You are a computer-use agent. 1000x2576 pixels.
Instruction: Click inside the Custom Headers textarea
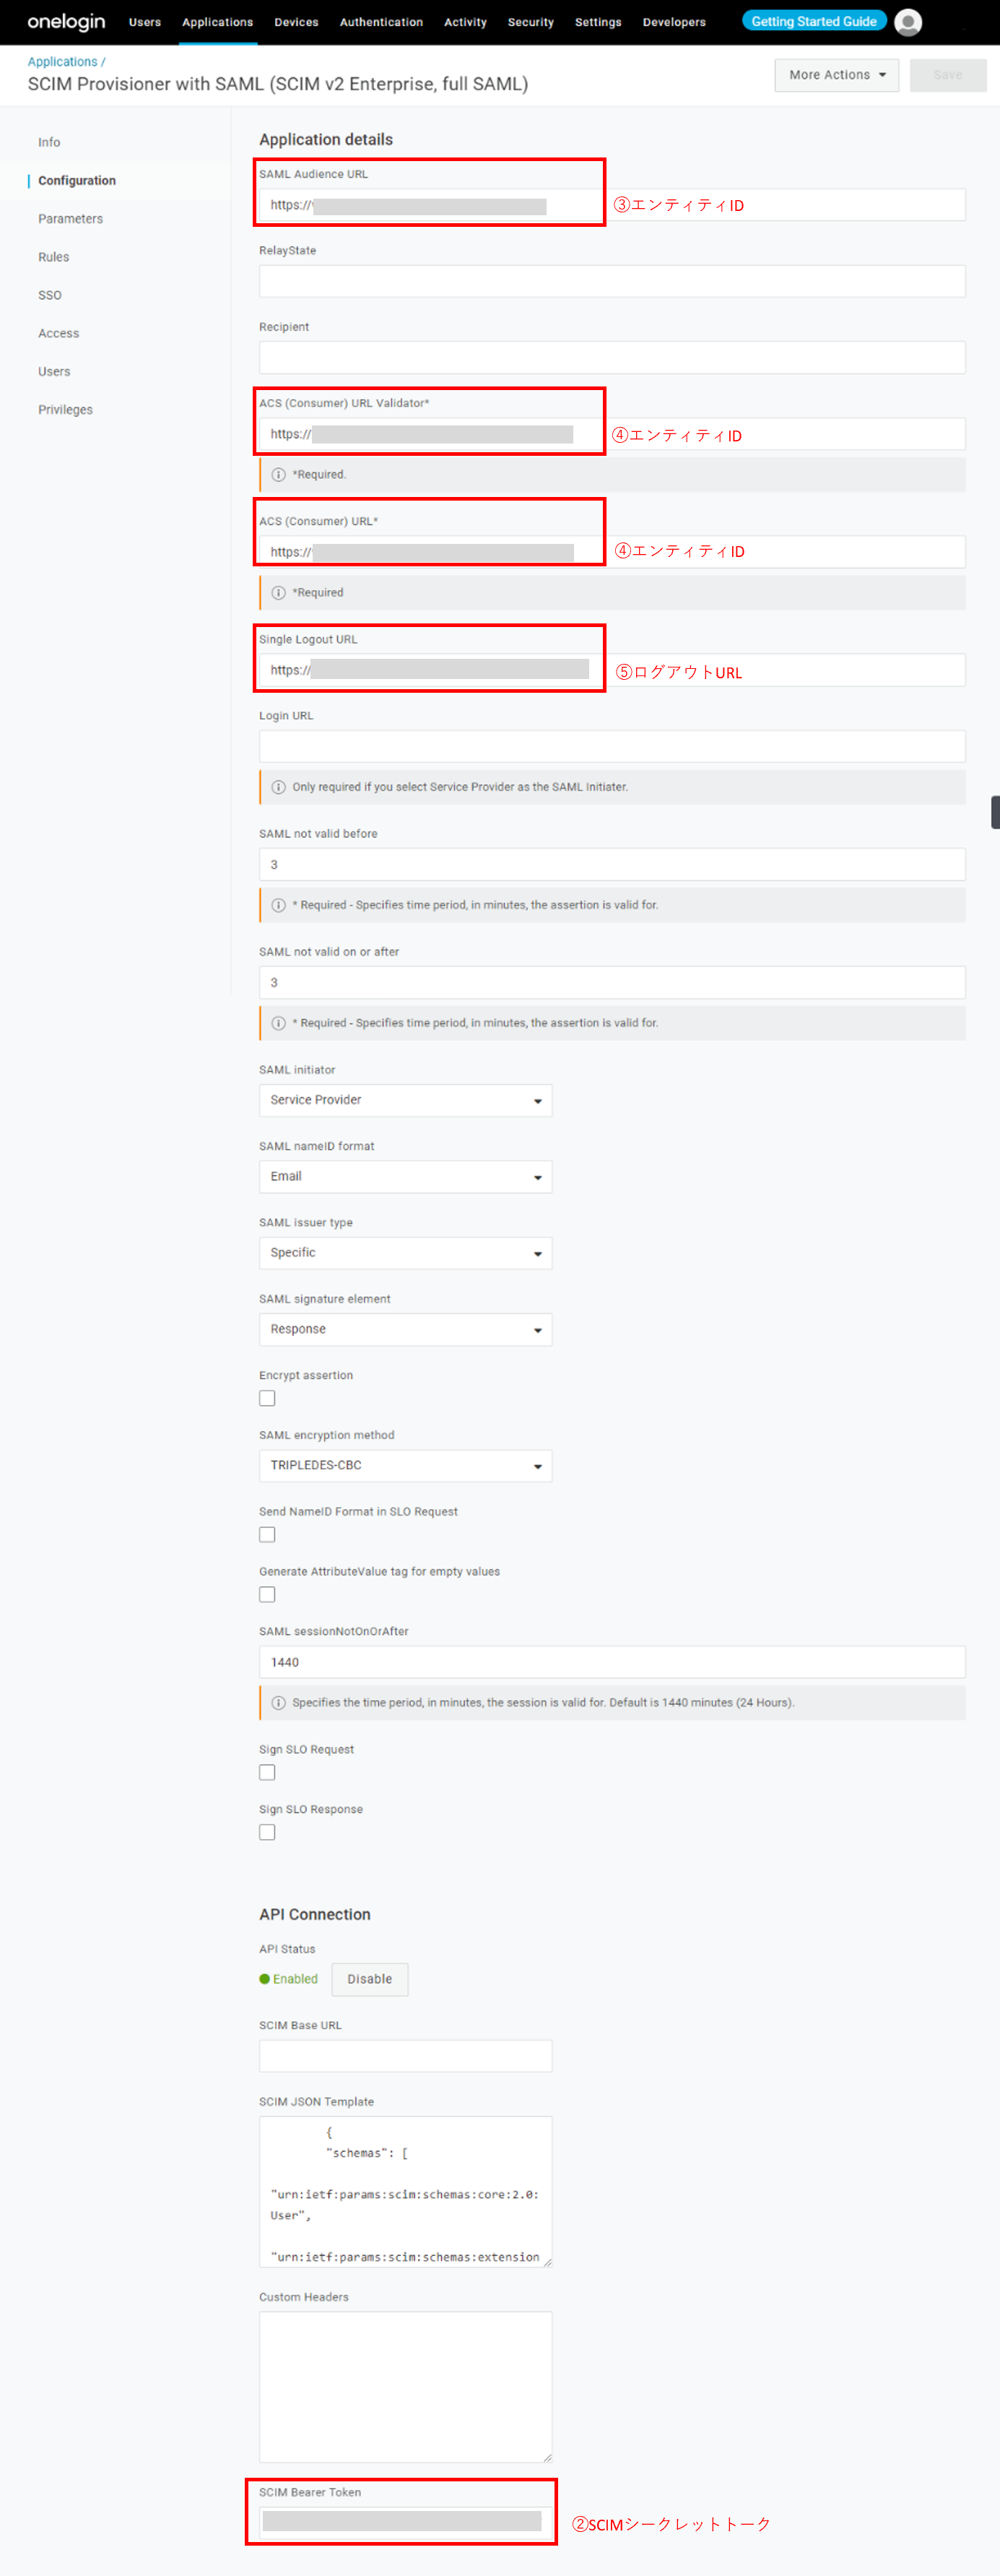point(405,2386)
